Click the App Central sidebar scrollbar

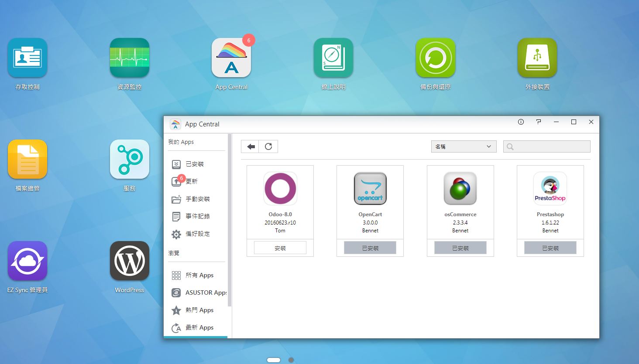[230, 220]
